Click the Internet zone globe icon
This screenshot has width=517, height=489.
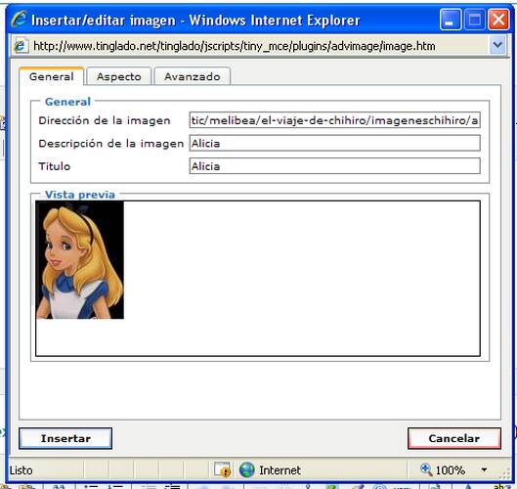pyautogui.click(x=247, y=469)
